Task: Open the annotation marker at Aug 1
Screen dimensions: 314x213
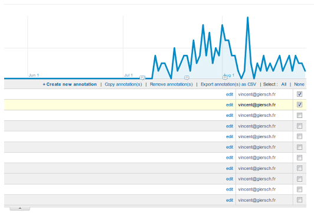Action: (225, 77)
